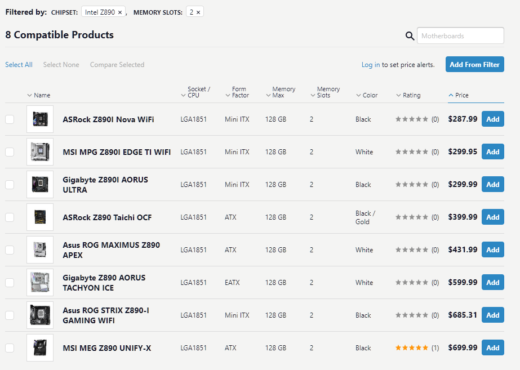Sort the list by Name column
Screen dimensions: 520x370
tap(42, 95)
